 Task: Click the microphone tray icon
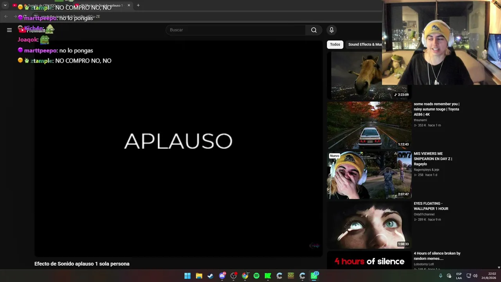pos(441,276)
